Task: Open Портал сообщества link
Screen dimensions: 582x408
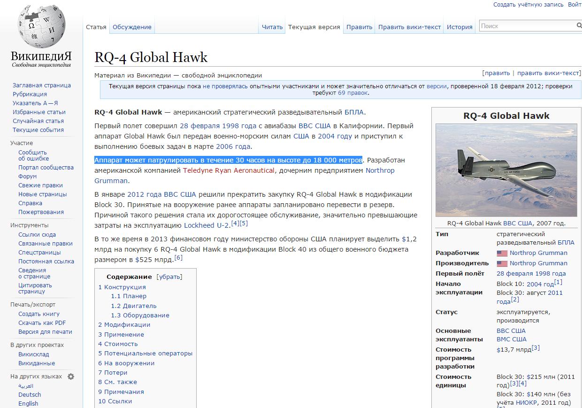Action: pyautogui.click(x=46, y=168)
